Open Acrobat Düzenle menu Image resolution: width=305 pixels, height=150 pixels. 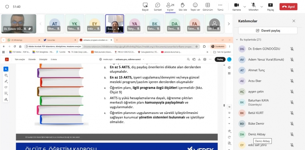coord(32,60)
